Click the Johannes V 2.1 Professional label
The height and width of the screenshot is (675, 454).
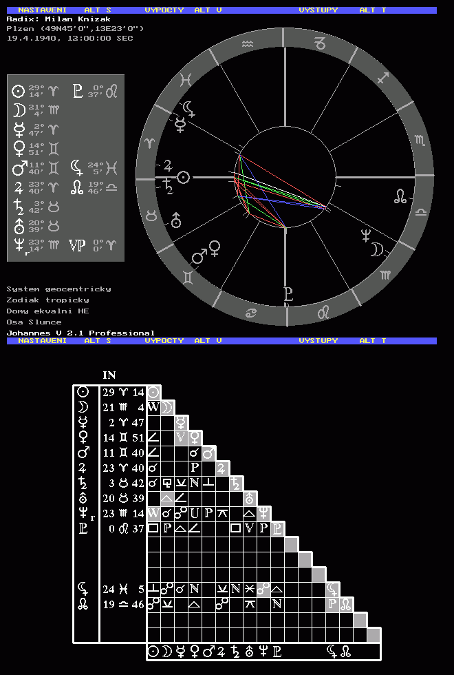pyautogui.click(x=80, y=333)
